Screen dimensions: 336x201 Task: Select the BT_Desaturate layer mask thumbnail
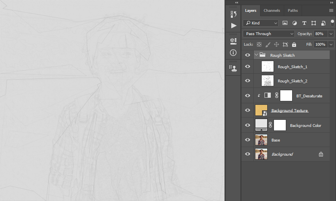click(x=286, y=95)
